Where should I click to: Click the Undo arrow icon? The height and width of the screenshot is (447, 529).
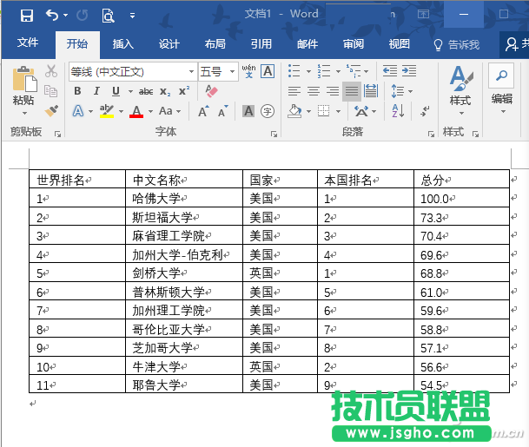[52, 15]
